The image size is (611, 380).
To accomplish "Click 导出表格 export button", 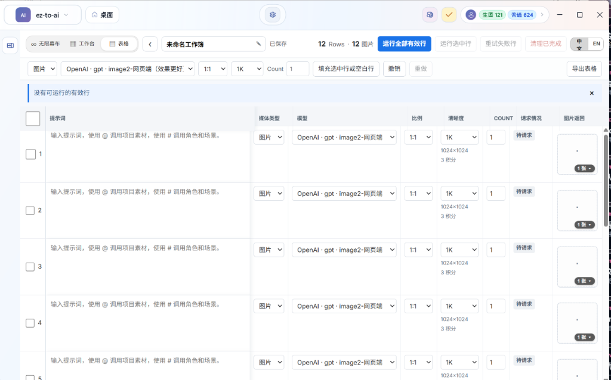I will point(584,69).
